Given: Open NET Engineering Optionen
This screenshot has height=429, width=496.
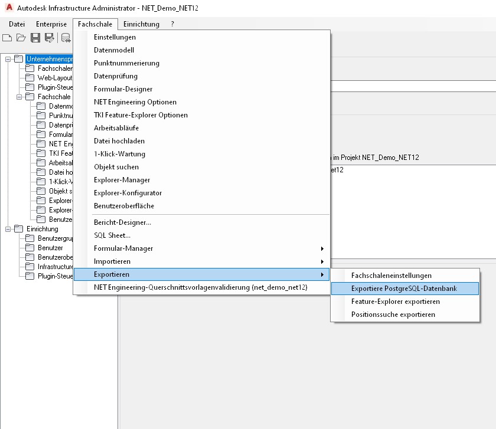Looking at the screenshot, I should point(202,102).
